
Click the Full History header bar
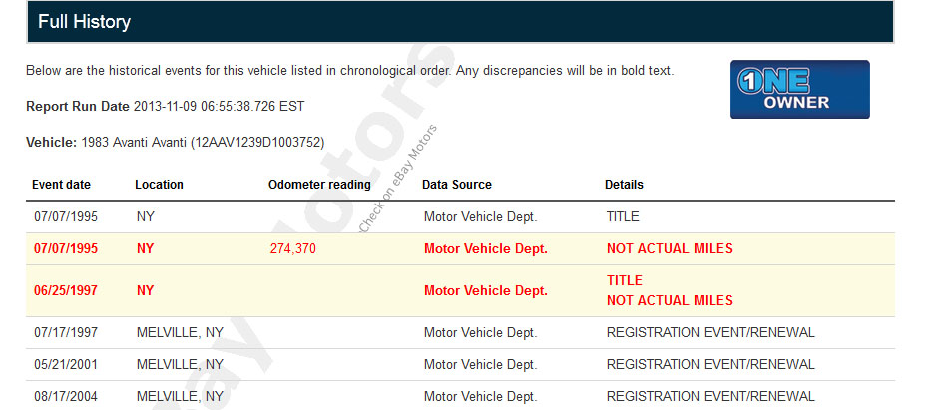459,21
